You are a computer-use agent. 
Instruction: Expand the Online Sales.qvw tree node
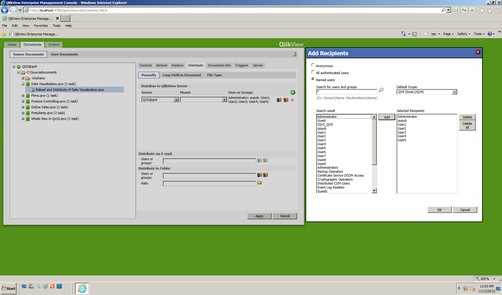[x=23, y=107]
